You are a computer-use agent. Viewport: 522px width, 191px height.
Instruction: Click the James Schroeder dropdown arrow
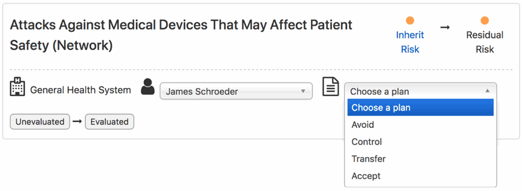tap(303, 91)
